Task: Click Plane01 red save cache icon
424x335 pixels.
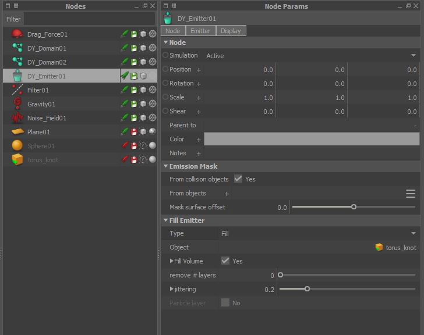Action: coord(134,132)
